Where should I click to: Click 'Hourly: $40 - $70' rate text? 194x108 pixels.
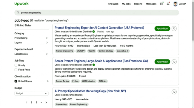click(63, 99)
